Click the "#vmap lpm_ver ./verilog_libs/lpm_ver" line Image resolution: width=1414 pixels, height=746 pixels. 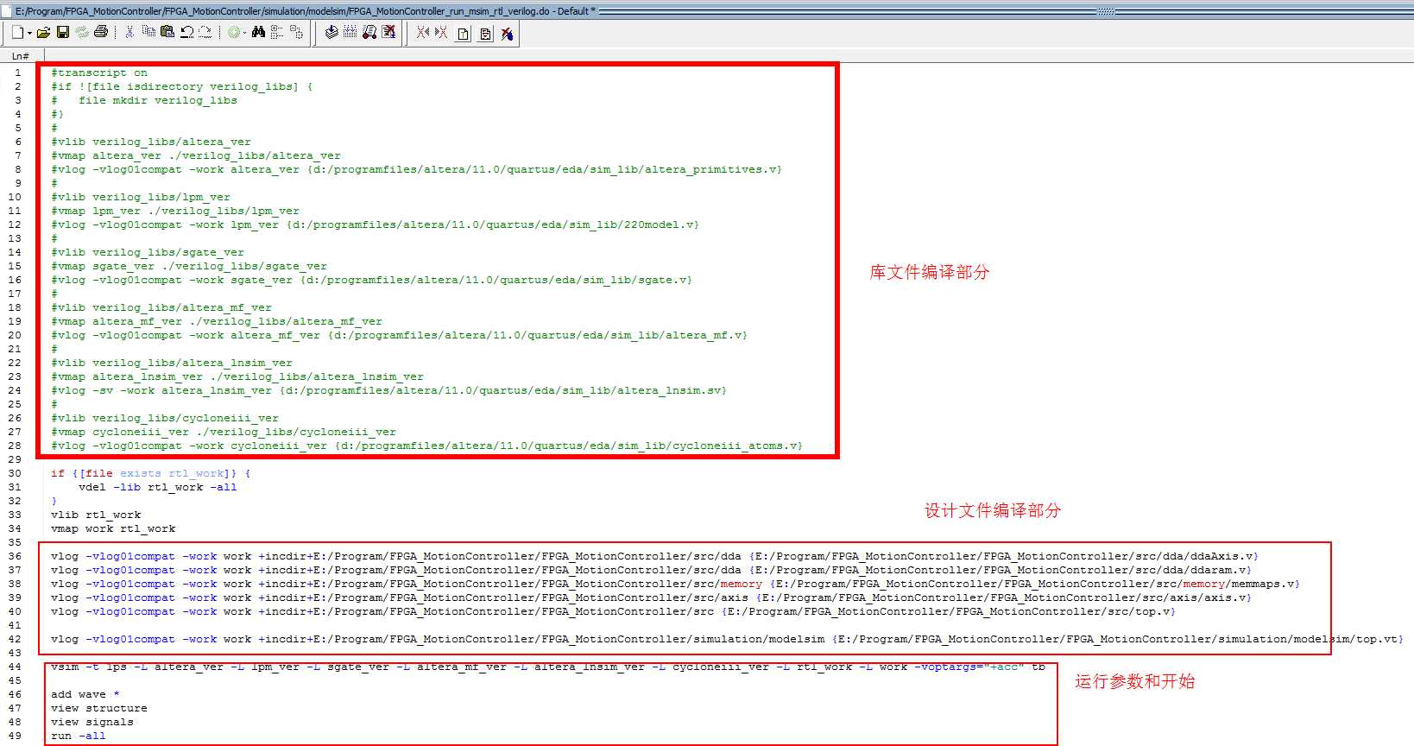[x=175, y=211]
